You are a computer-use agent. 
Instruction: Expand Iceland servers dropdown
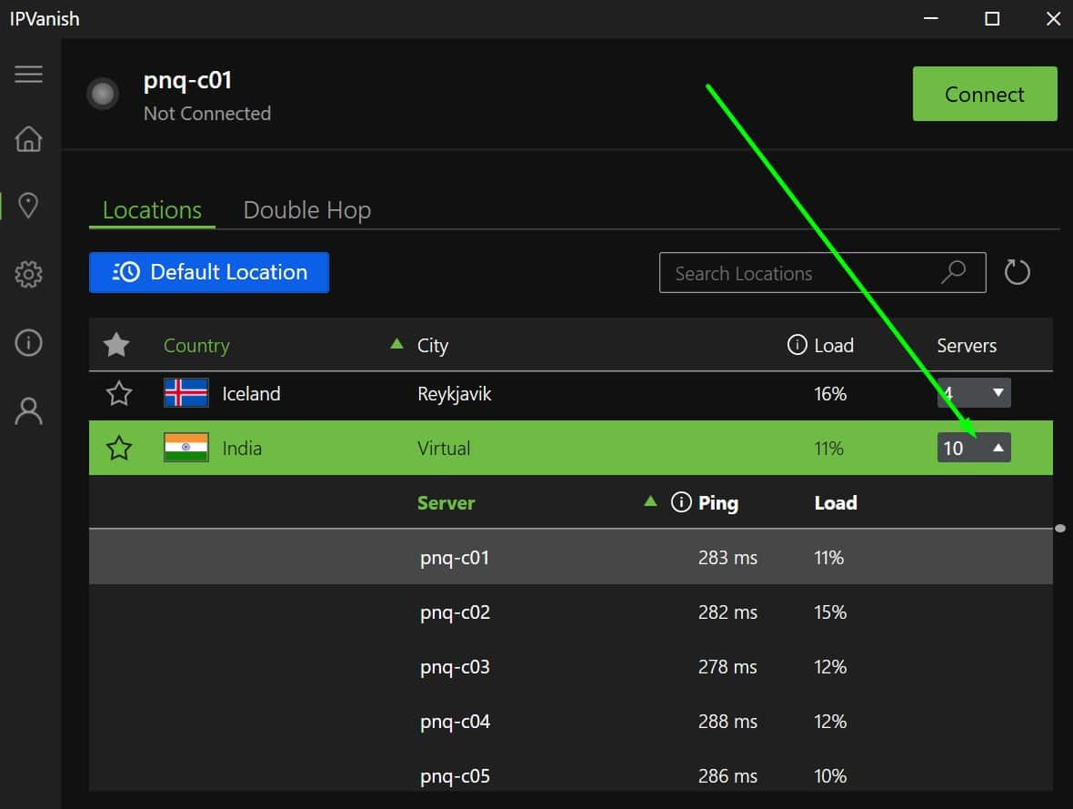(974, 393)
